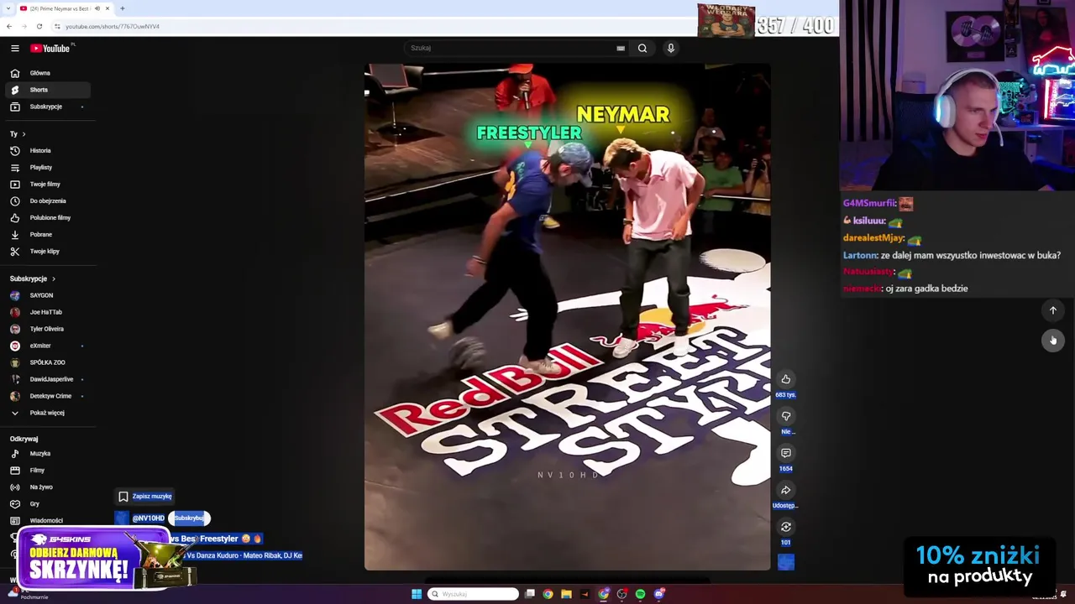Open eXmiter channel
This screenshot has width=1075, height=604.
click(x=48, y=346)
